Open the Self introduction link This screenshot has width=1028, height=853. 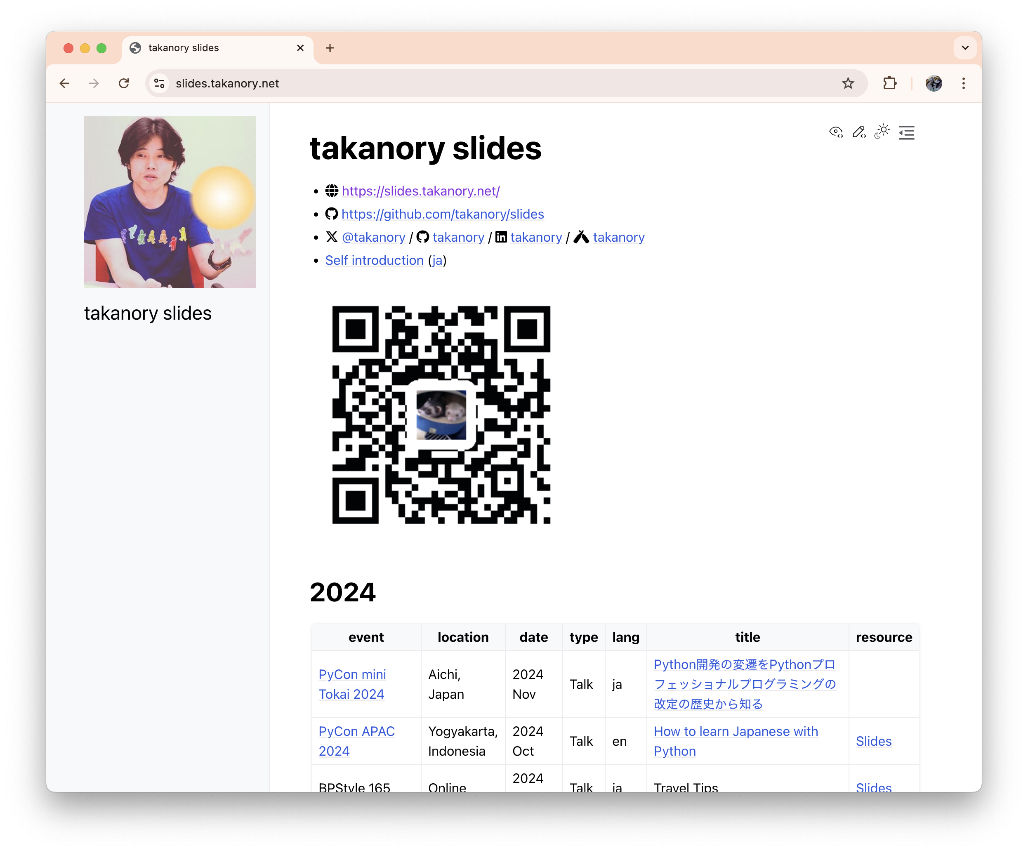375,260
